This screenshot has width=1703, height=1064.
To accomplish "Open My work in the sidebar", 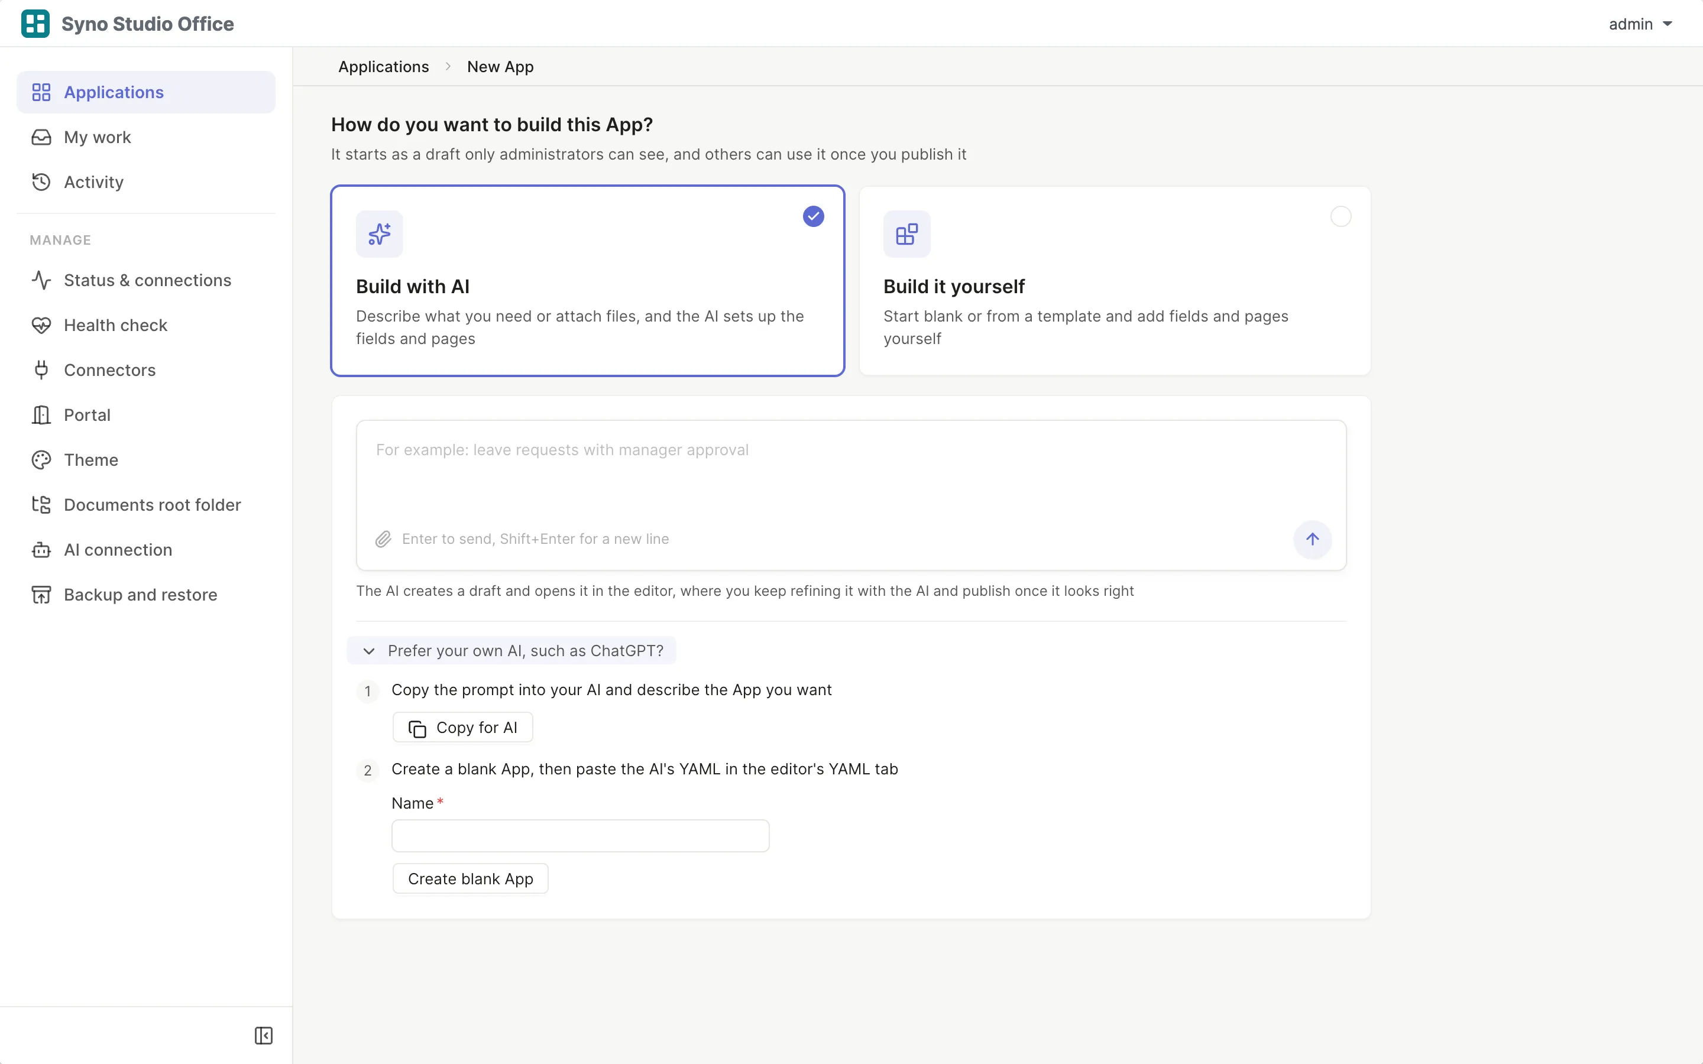I will (145, 137).
